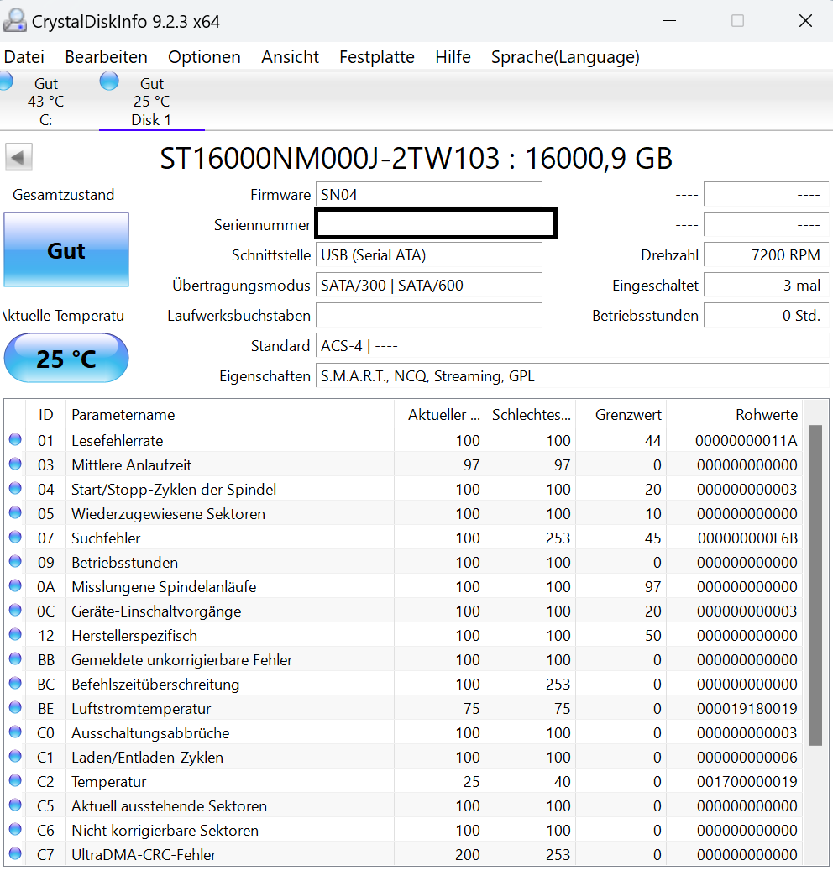Open the Datei menu
Screen dimensions: 833x871
point(24,57)
